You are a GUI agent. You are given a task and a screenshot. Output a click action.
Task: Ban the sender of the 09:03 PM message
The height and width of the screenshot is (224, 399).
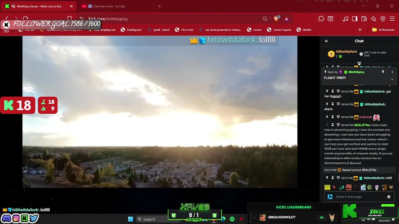pos(338,91)
